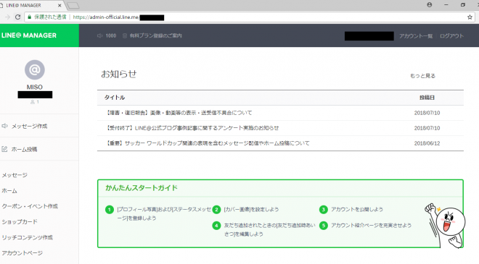479x264 pixels.
Task: Click the 1000 message count
Action: tap(111, 35)
